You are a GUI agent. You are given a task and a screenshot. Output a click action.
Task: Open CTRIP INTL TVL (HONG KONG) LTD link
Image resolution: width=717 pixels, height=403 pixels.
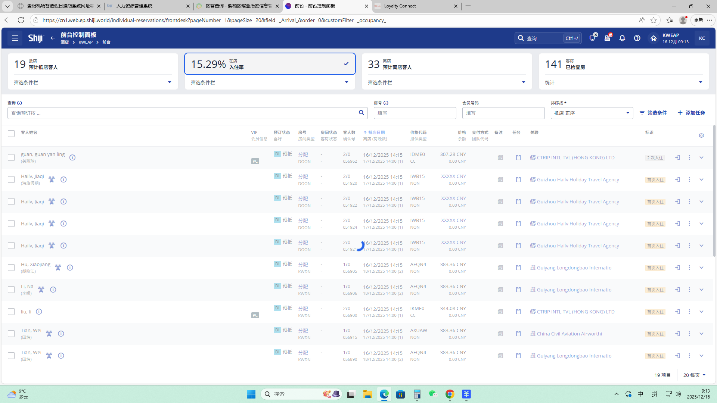point(575,157)
